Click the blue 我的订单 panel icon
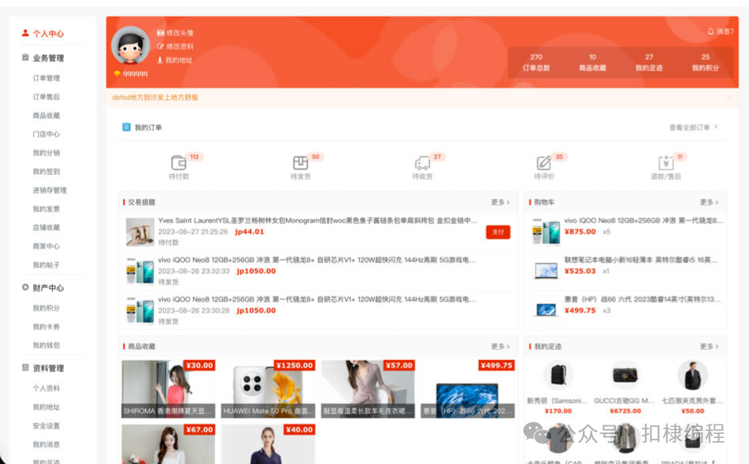Screen dimensions: 749x464 [x=126, y=126]
